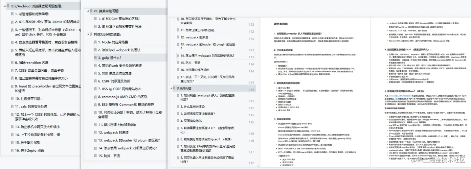Screen dimensions: 471x169
Task: Click bookmark icon of 6. 前后端分离的项目如何seo
Action: 178,139
